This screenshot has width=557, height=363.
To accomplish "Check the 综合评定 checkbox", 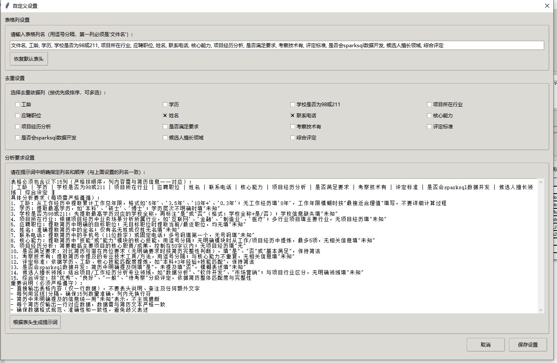I will click(x=293, y=138).
